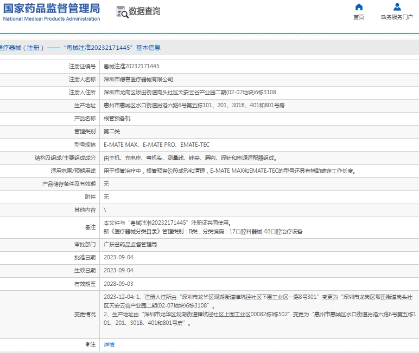Click model spec E-MATE MAX、E-MATE PRO、EMATE-TEC
The width and height of the screenshot is (419, 353).
coord(157,145)
